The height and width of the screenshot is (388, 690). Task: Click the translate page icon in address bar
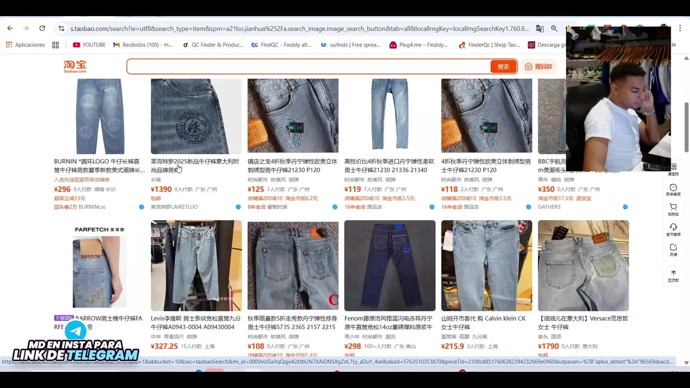(x=540, y=29)
